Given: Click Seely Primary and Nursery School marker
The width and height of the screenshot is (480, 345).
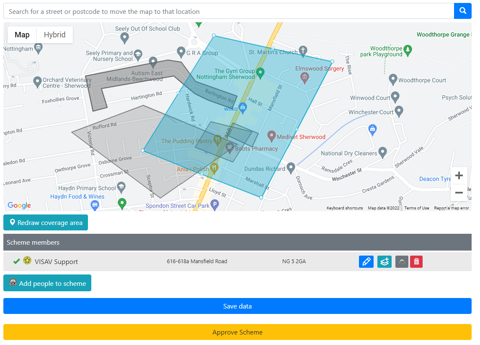Looking at the screenshot, I should (x=138, y=55).
